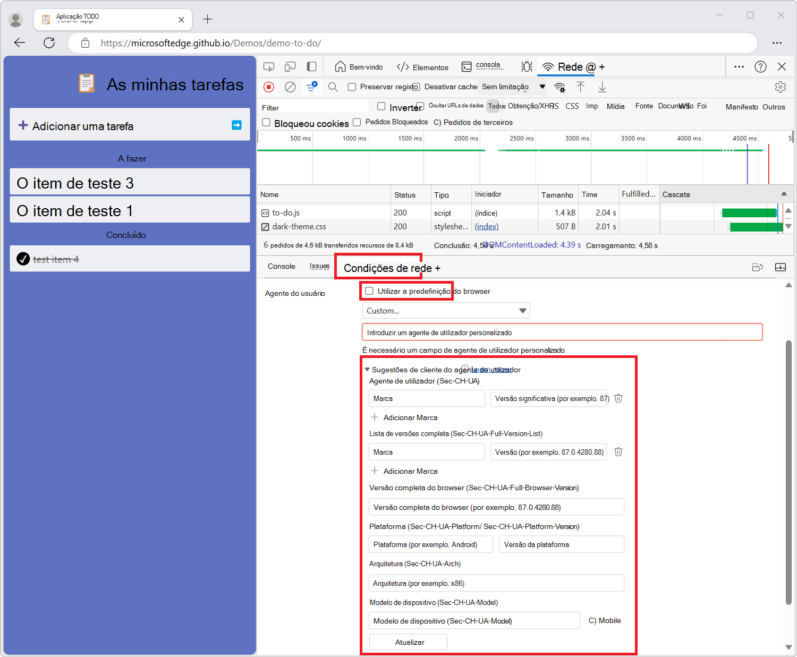The image size is (797, 657).
Task: Clear the network log
Action: coord(290,87)
